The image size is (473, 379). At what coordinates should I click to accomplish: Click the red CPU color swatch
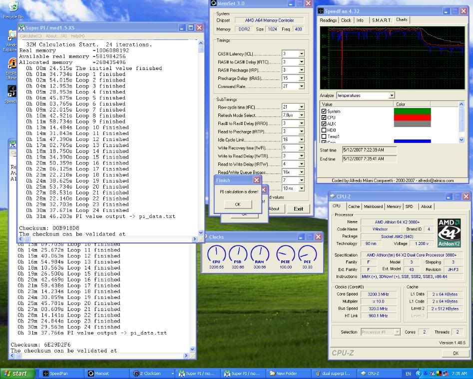(412, 117)
